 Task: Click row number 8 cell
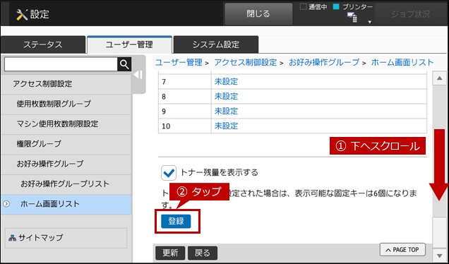[x=185, y=97]
